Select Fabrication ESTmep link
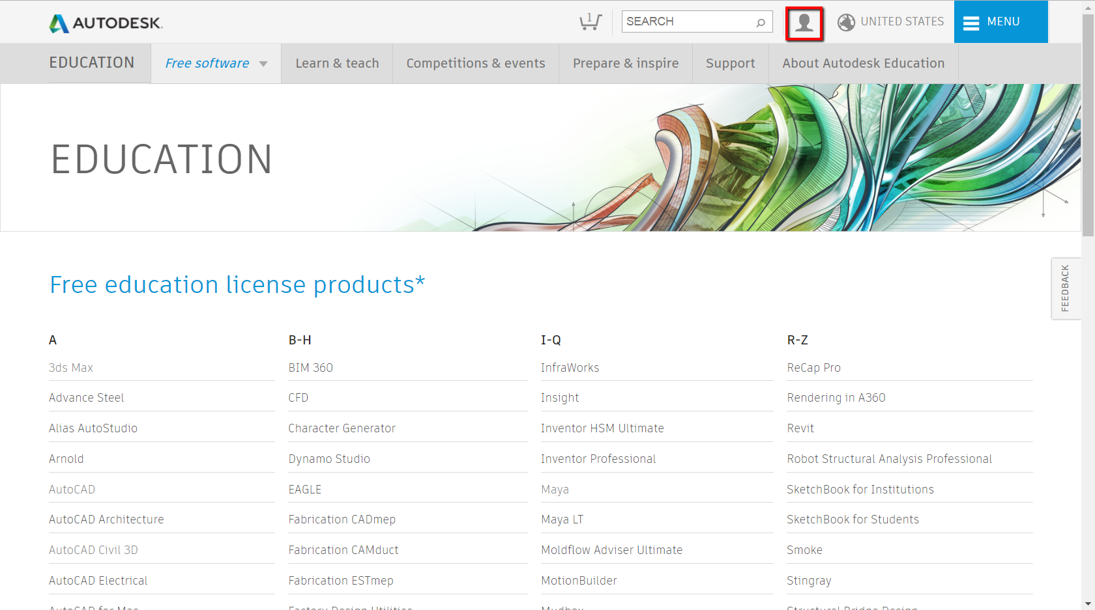Viewport: 1095px width, 610px height. (341, 581)
